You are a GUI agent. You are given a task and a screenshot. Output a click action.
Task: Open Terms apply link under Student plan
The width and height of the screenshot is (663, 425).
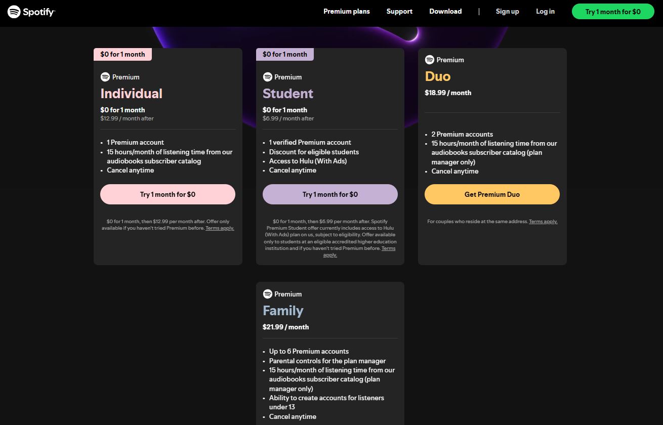[388, 248]
